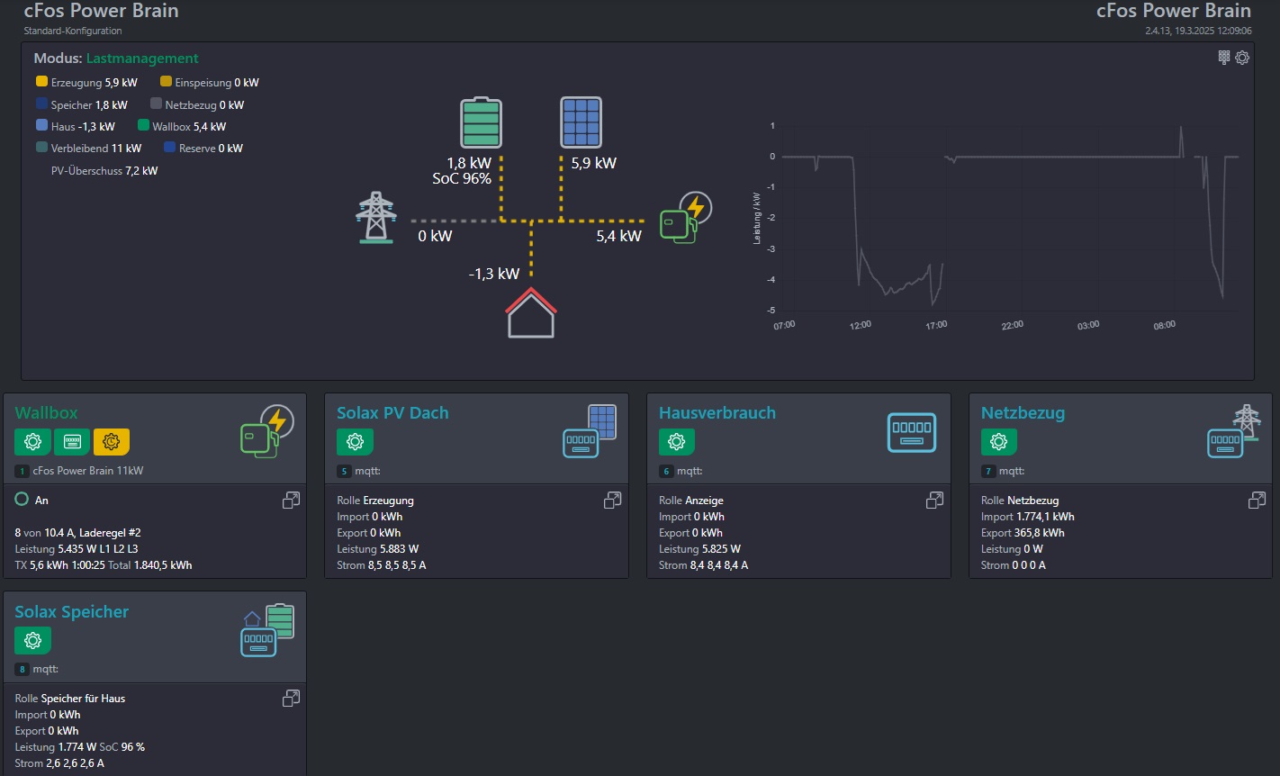
Task: Click the power pylon icon in flow diagram
Action: (376, 217)
